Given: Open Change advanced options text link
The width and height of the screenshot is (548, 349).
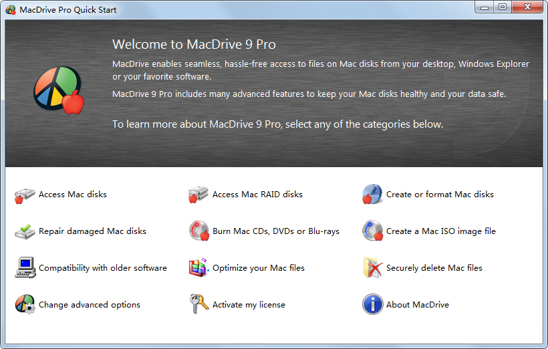Looking at the screenshot, I should 90,305.
